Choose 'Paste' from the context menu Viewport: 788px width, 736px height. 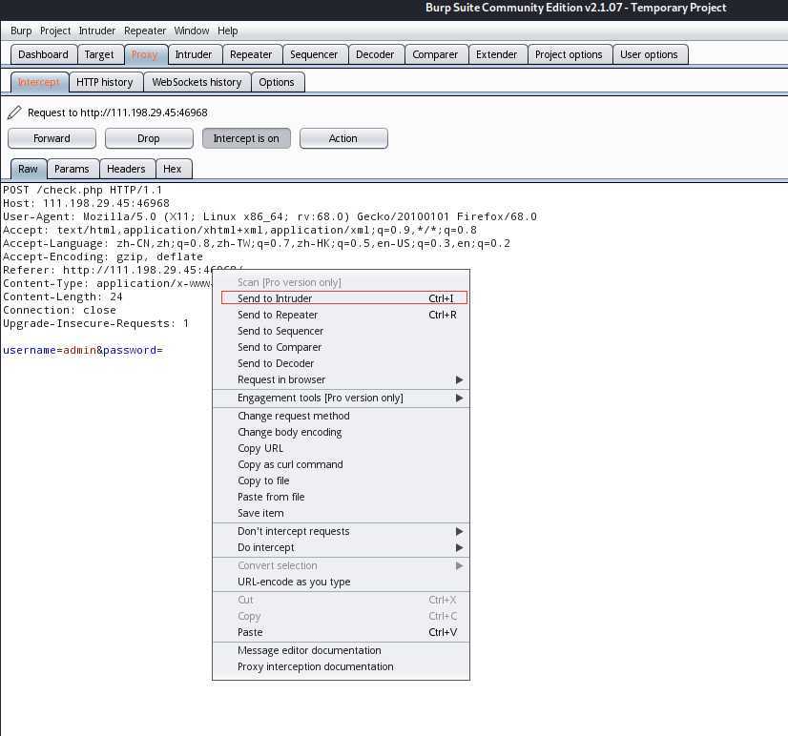342,632
